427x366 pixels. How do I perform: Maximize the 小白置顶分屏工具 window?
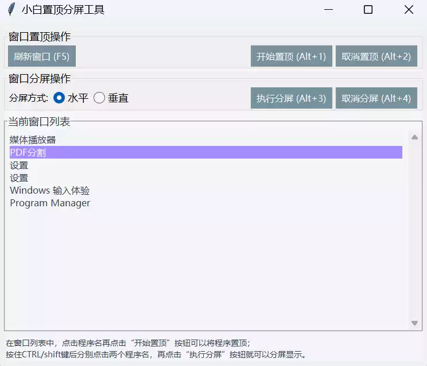point(368,10)
